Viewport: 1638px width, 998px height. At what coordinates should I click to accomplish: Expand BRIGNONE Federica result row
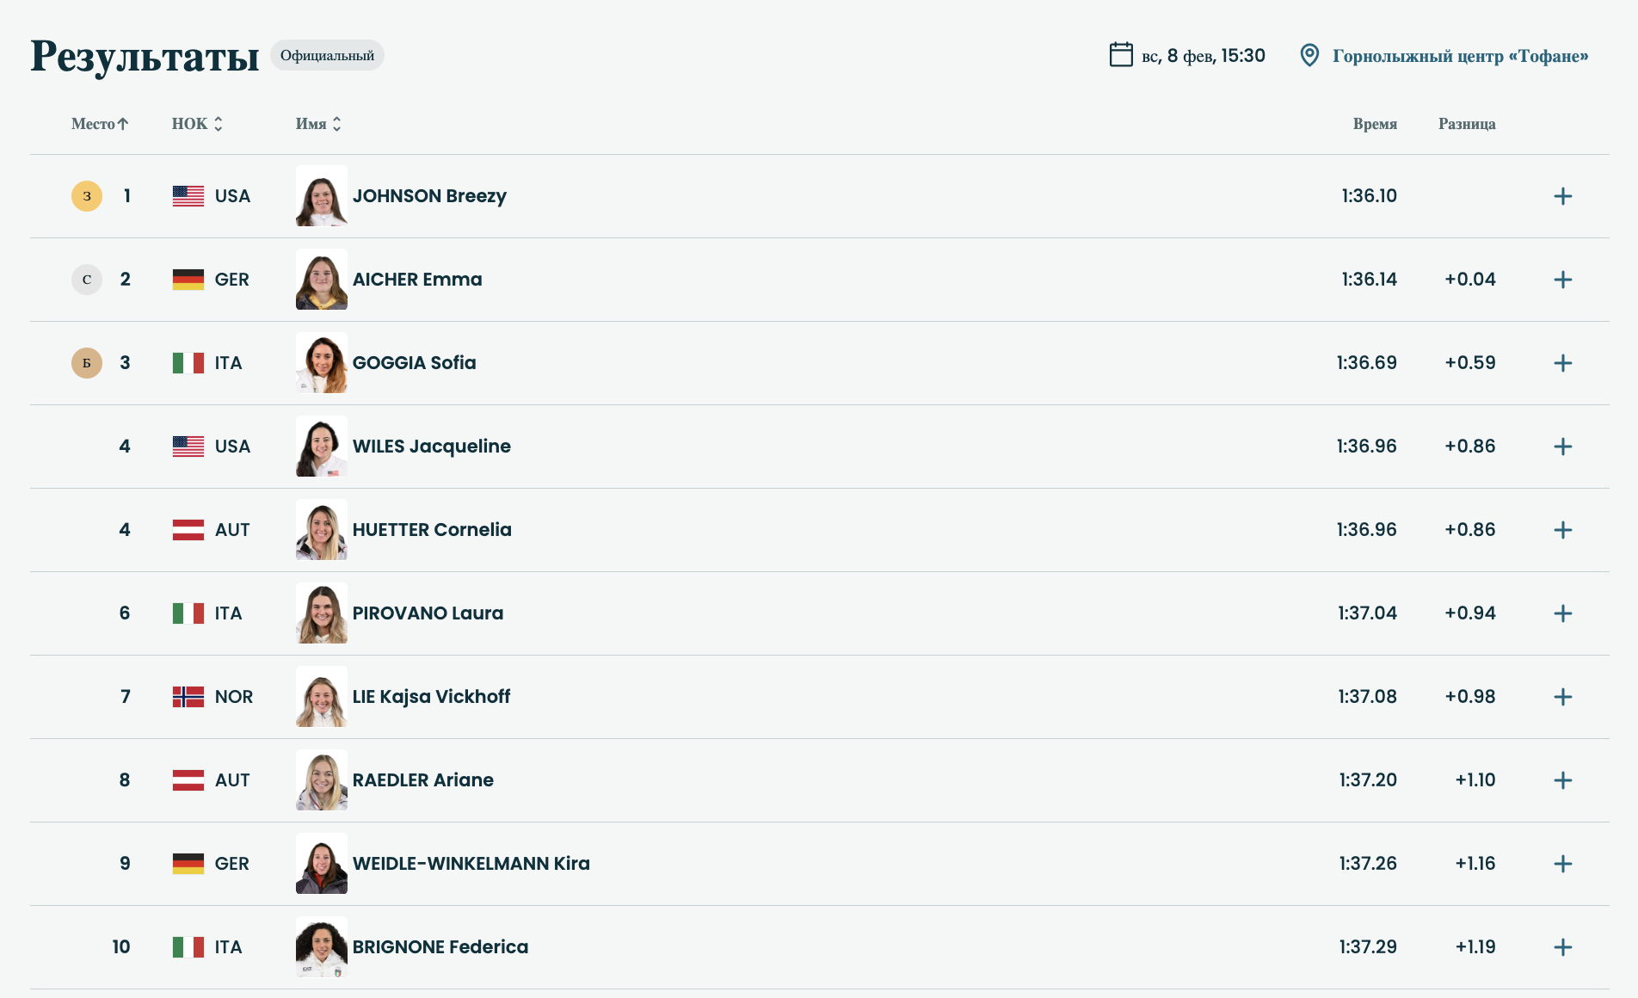tap(1562, 947)
